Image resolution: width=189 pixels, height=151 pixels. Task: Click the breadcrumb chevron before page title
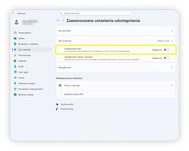click(64, 20)
